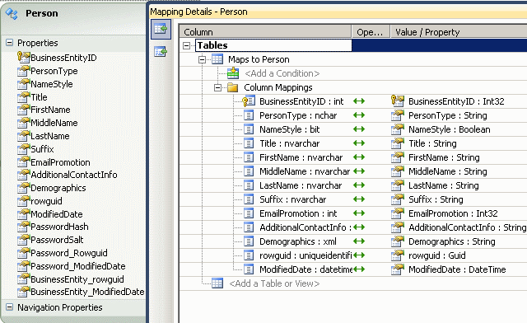Select AdditionalContactInfo property in Person entity
Screen dimensions: 527x323
pyautogui.click(x=74, y=175)
